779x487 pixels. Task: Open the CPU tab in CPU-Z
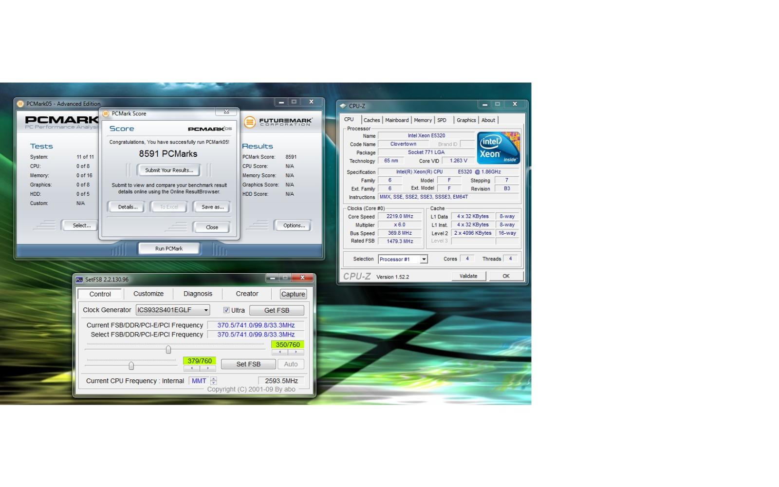click(349, 119)
